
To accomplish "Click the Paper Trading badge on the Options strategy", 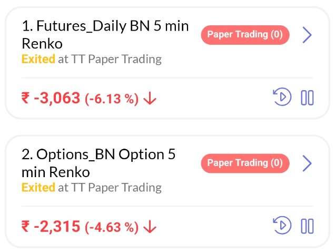I will [245, 163].
